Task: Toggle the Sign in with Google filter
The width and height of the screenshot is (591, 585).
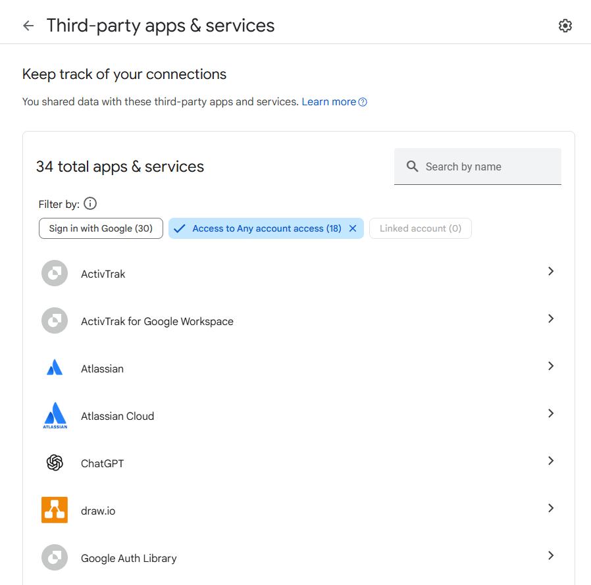Action: click(101, 228)
